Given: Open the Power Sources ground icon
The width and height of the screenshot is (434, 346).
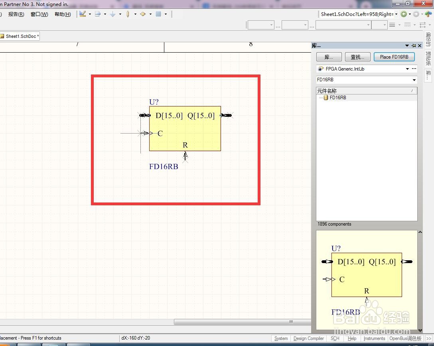Looking at the screenshot, I should pos(112,14).
